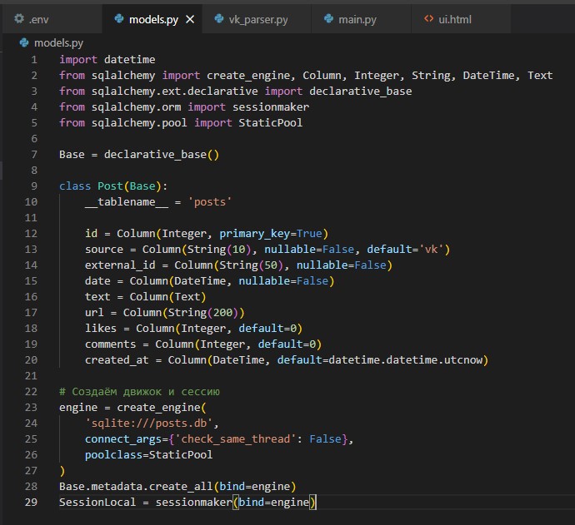Close the models.py tab
The image size is (575, 525).
pyautogui.click(x=189, y=17)
